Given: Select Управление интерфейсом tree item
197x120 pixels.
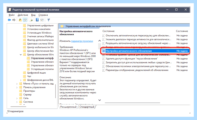Looking at the screenshot, I should click(42, 58).
